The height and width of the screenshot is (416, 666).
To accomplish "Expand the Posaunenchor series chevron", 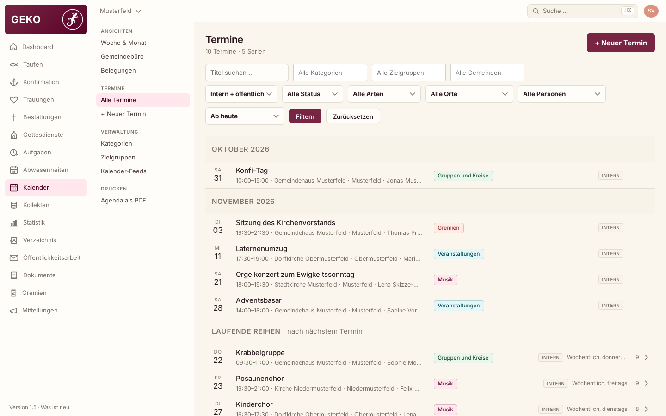I will pyautogui.click(x=647, y=383).
